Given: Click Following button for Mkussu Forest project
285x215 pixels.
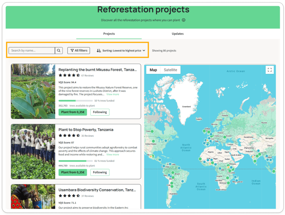Looking at the screenshot, I should (x=100, y=112).
